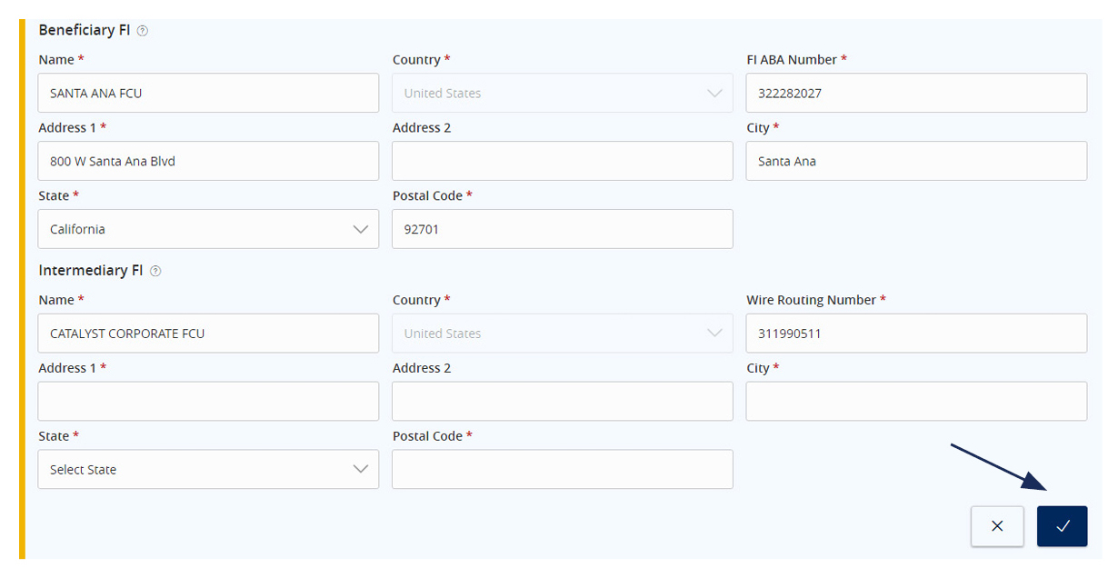Select the FI ABA Number field showing 322282027
The height and width of the screenshot is (578, 1118).
pyautogui.click(x=916, y=93)
